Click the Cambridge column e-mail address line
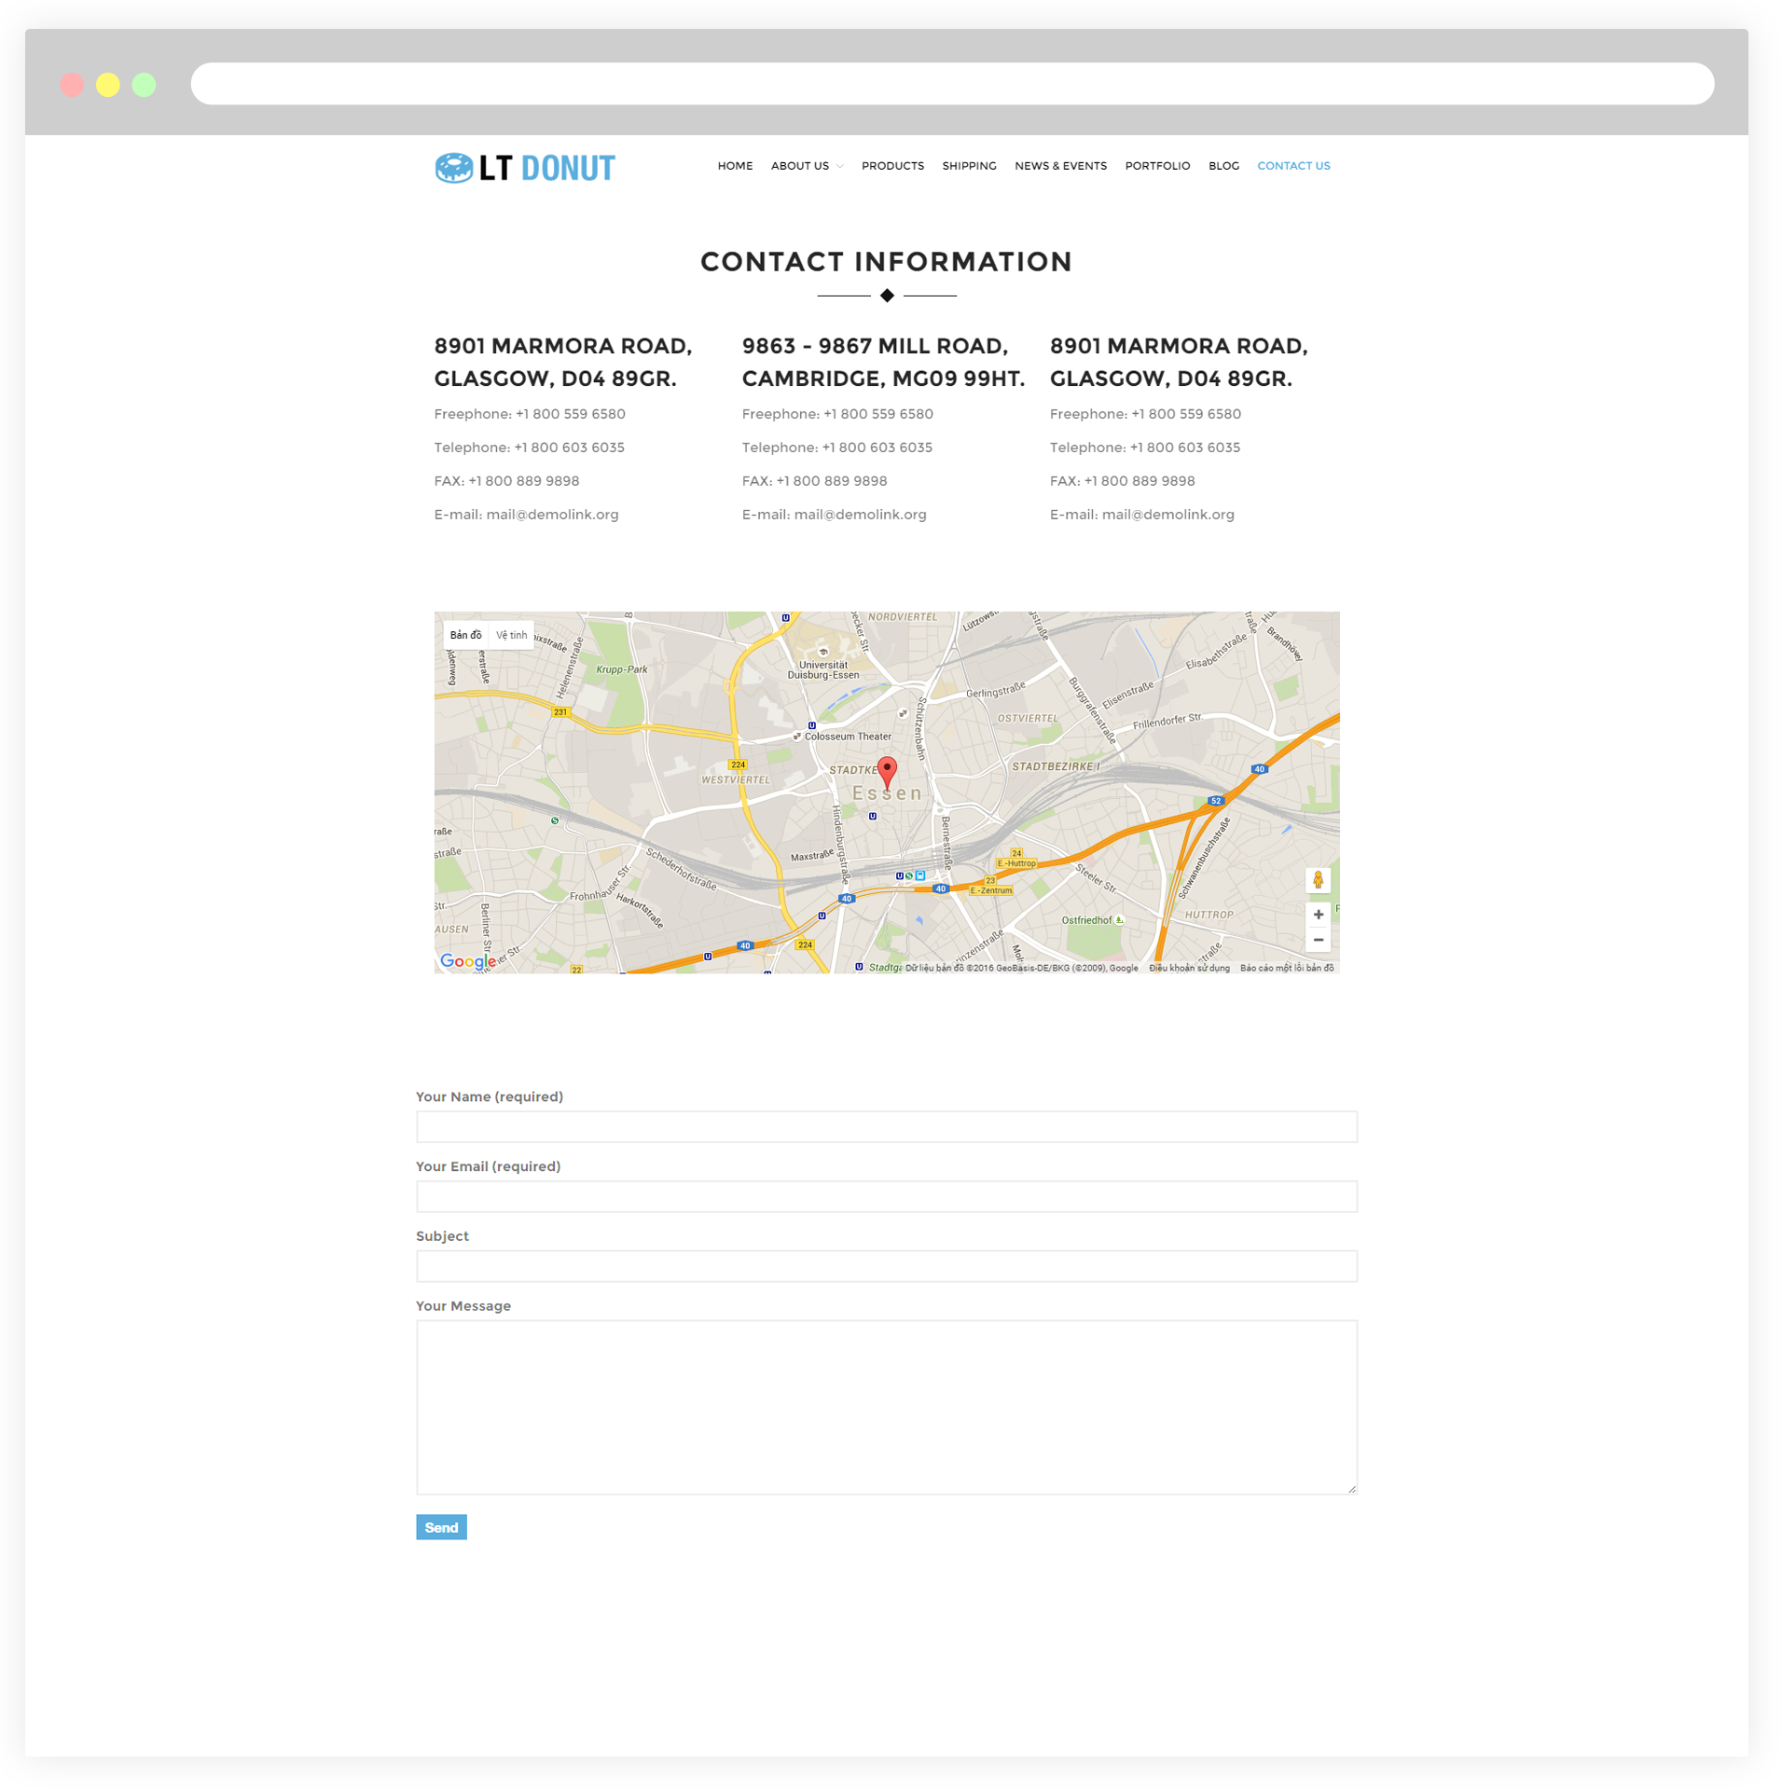This screenshot has width=1782, height=1791. point(834,515)
